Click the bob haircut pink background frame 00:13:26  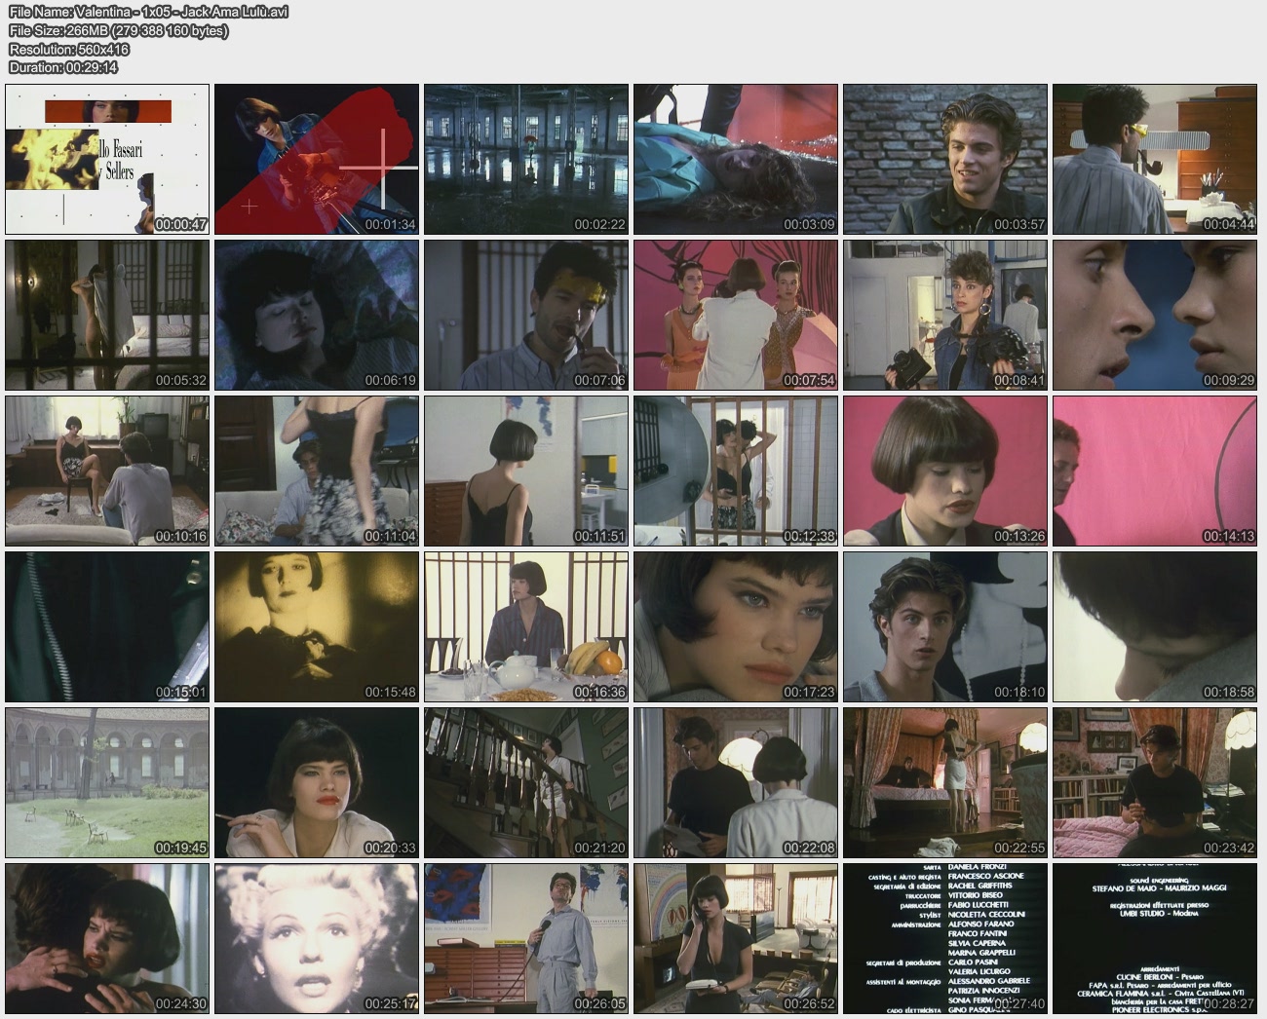click(945, 471)
